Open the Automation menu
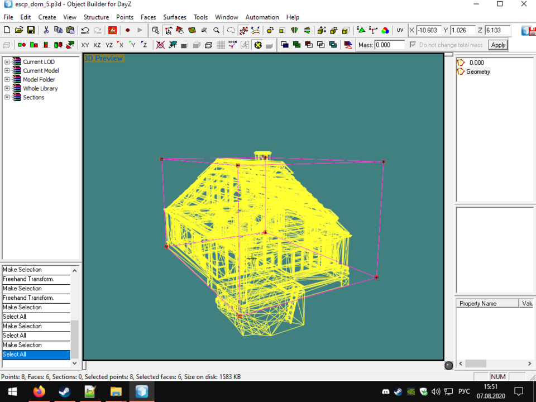Viewport: 536px width, 402px height. tap(262, 17)
